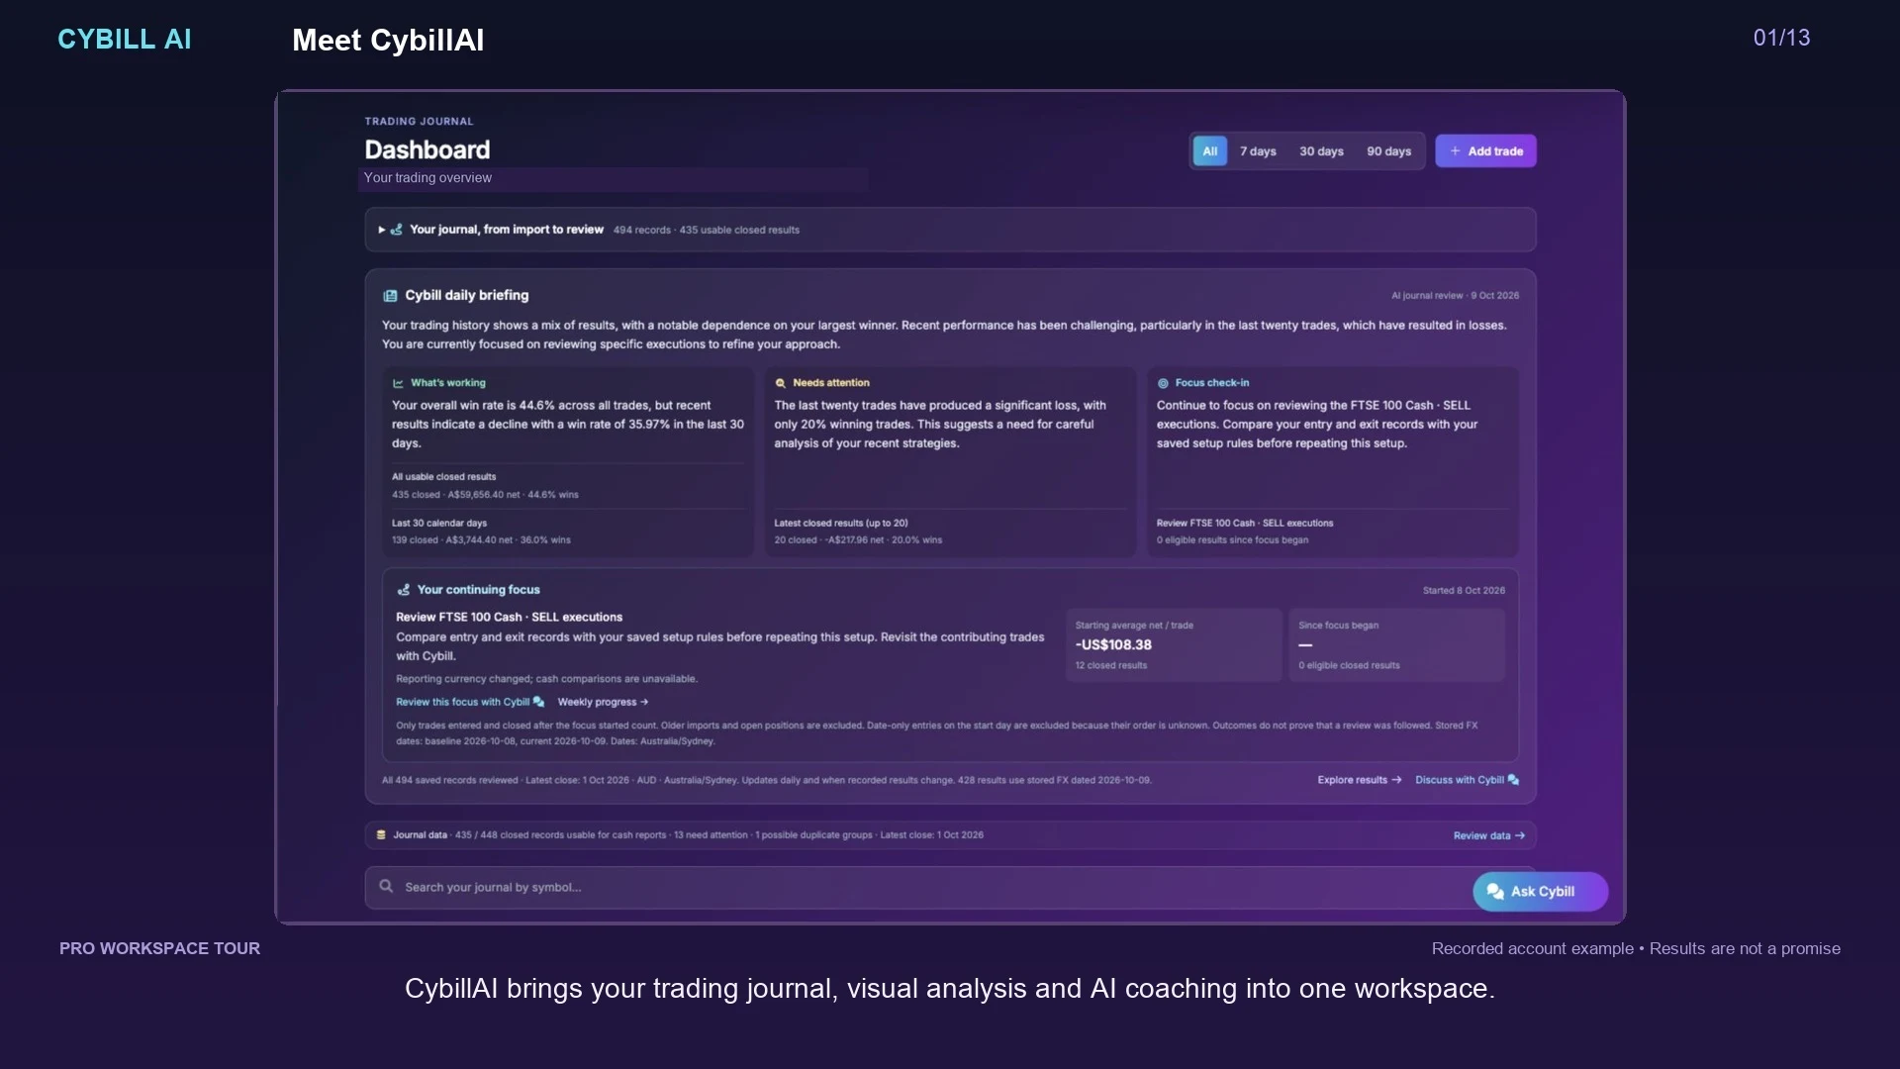The image size is (1900, 1069).
Task: Click the 'Starting average net / trade' -US$108.38 value
Action: tap(1113, 644)
